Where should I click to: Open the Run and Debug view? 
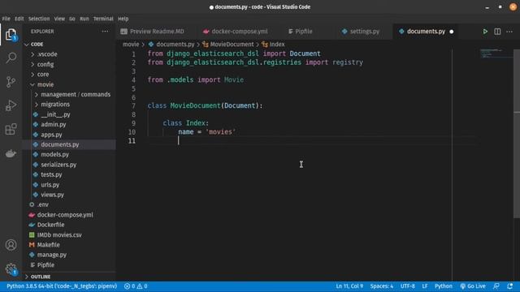(11, 105)
